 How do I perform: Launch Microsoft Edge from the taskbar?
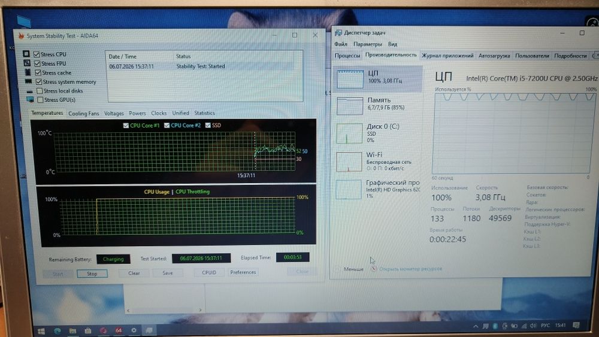[58, 330]
